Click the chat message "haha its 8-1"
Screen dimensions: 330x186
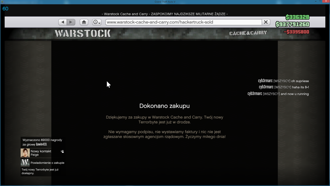point(300,87)
